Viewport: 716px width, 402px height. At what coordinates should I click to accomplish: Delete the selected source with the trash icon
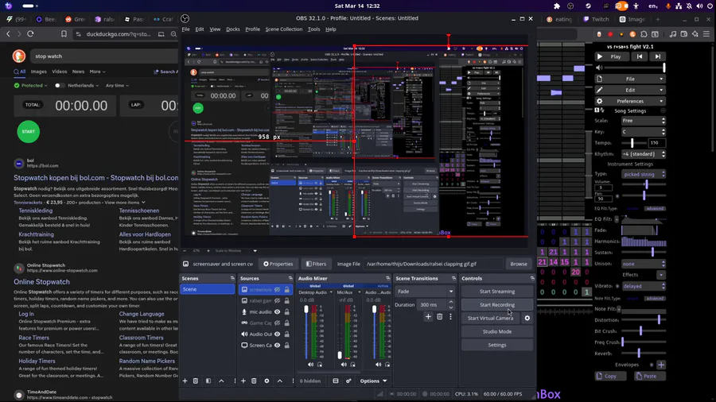pyautogui.click(x=254, y=381)
